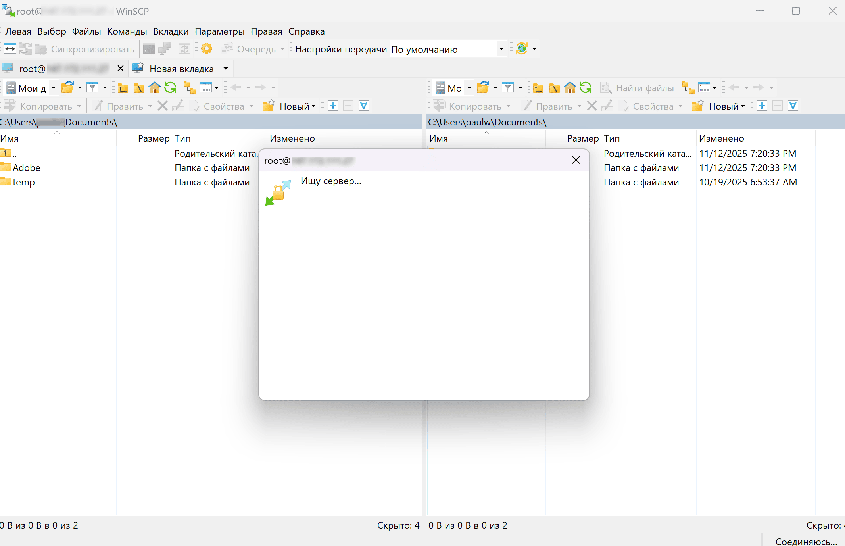845x546 pixels.
Task: Click left panel home directory icon
Action: [x=155, y=88]
